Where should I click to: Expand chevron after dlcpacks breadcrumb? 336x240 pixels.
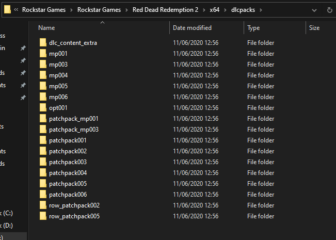click(x=261, y=10)
